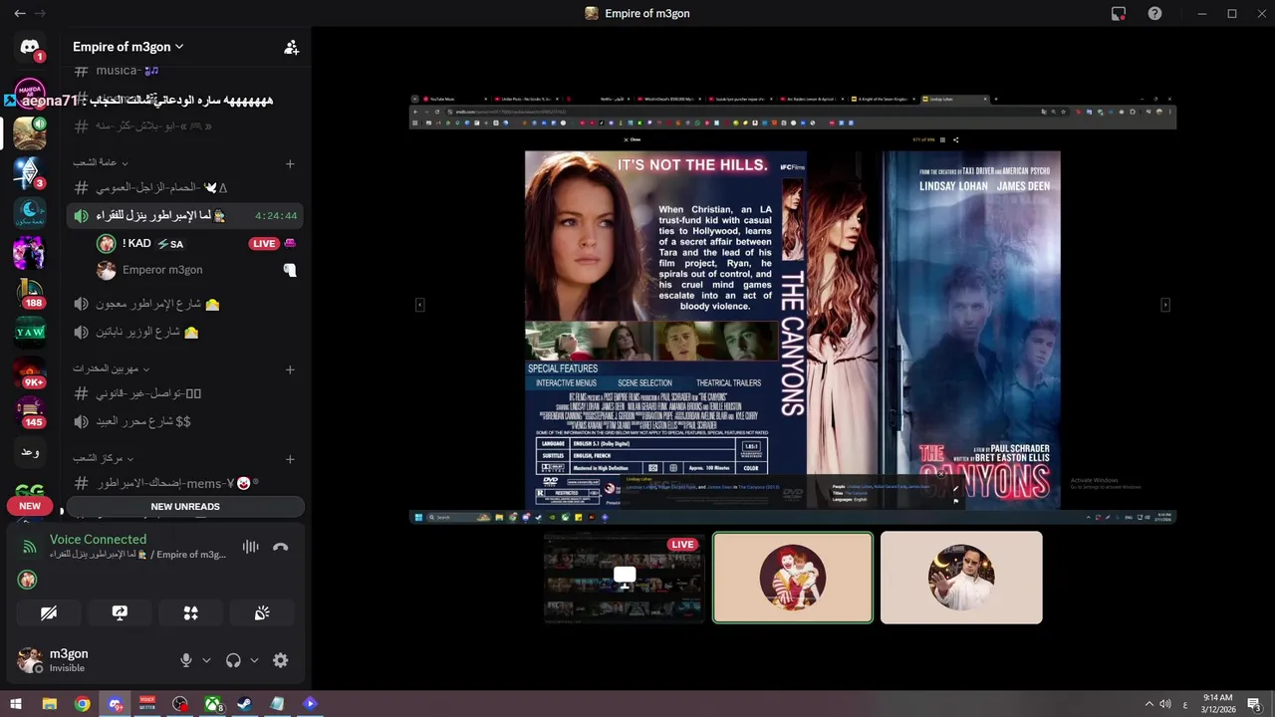Screen dimensions: 1275x717
Task: Open Voicemeeter from the taskbar
Action: click(x=147, y=704)
